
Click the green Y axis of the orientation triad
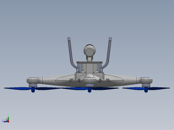[x=8, y=119]
